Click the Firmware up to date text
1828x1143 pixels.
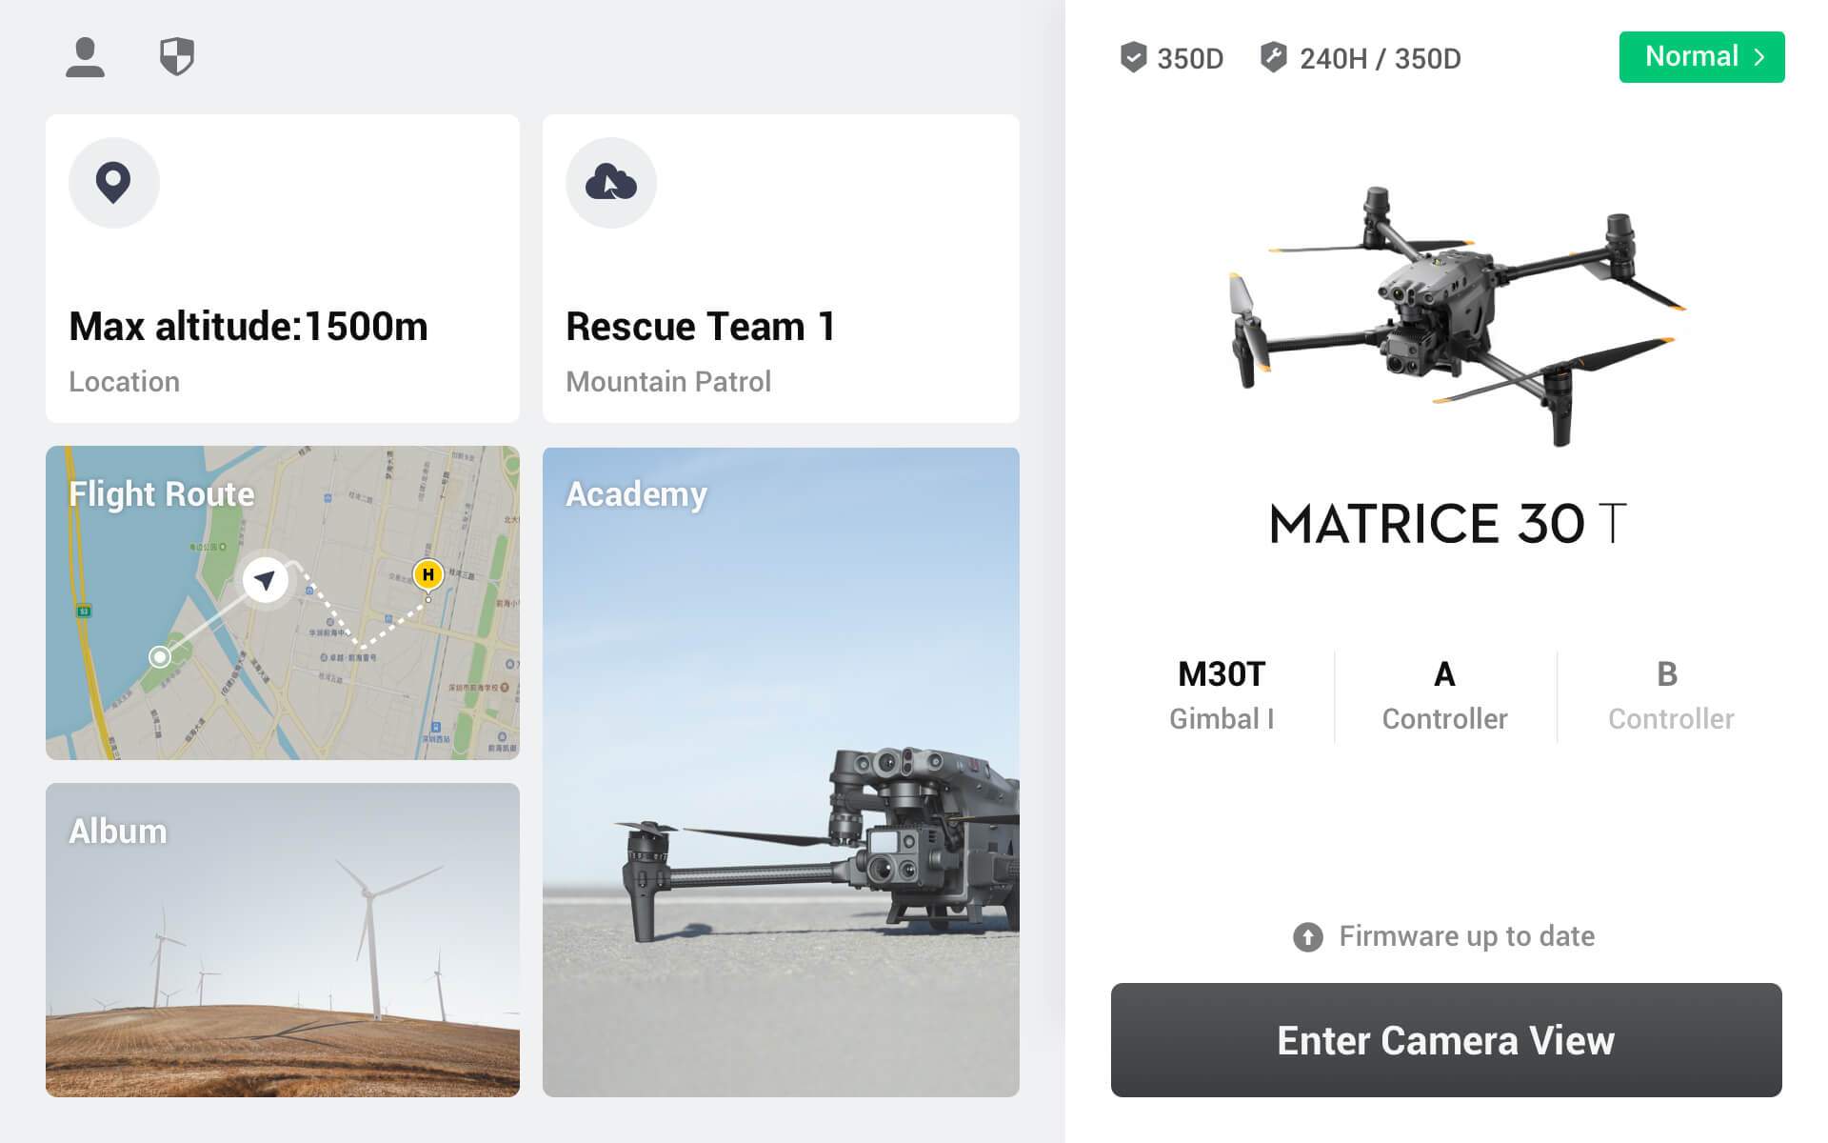pyautogui.click(x=1466, y=936)
